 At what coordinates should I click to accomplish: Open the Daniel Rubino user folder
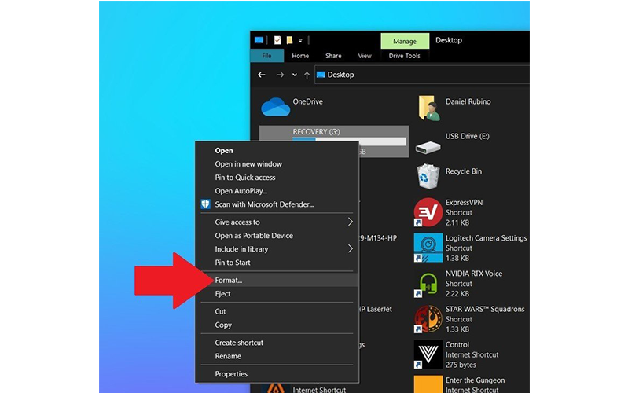tap(428, 108)
